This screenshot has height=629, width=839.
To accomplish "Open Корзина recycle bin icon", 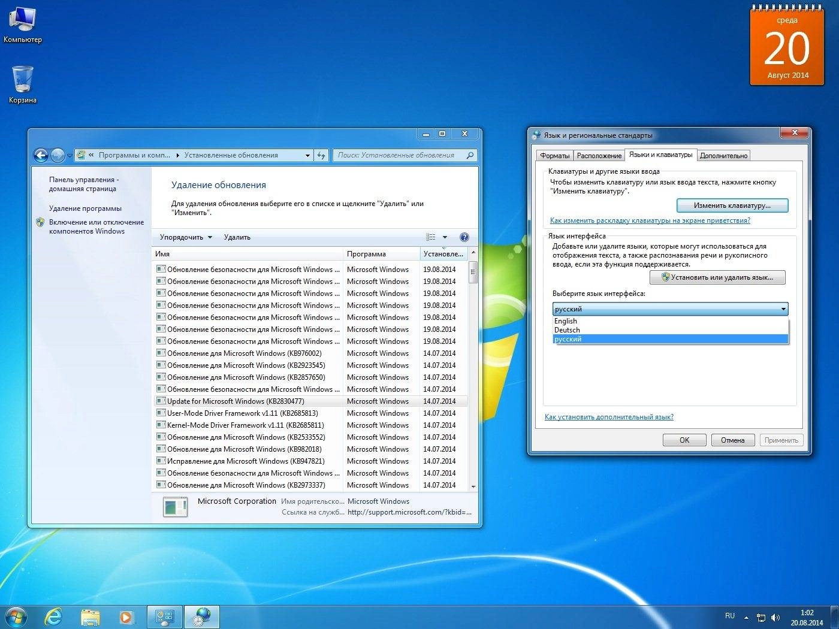I will [22, 84].
